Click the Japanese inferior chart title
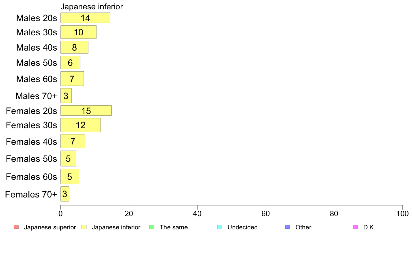The image size is (412, 255). 92,7
